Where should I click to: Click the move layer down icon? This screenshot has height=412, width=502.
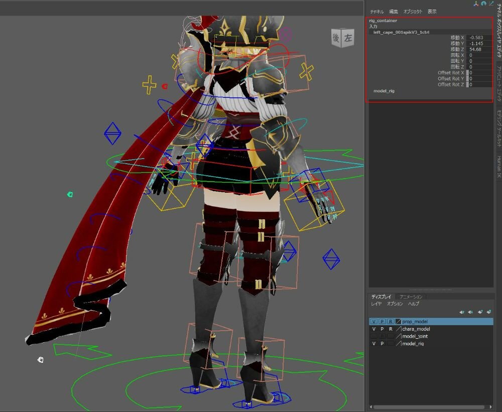[470, 312]
